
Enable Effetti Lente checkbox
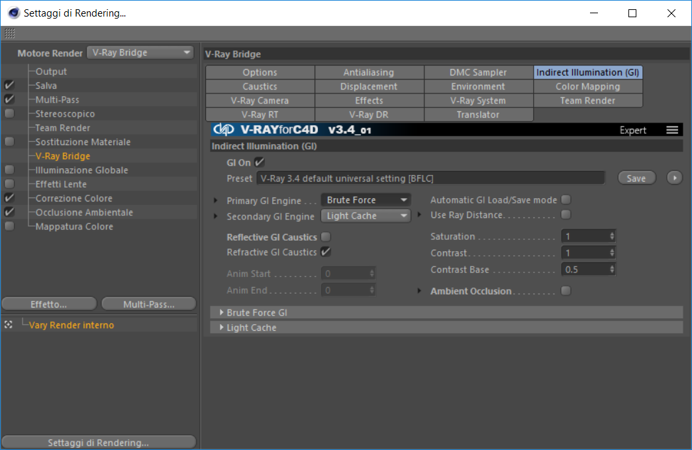(9, 184)
